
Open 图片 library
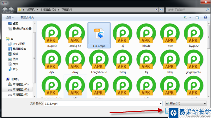click(x=13, y=59)
